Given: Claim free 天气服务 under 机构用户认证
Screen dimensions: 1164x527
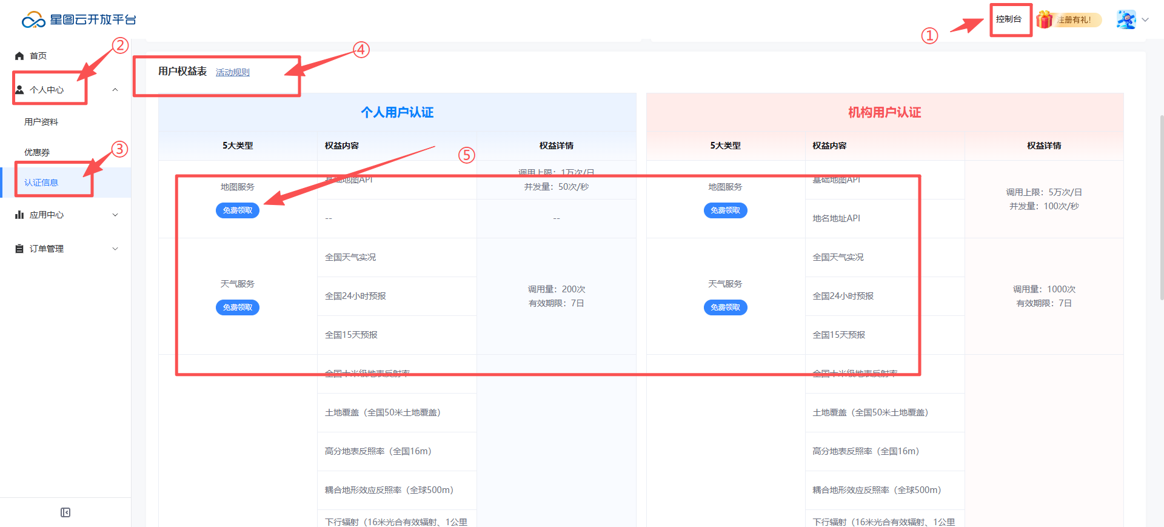Looking at the screenshot, I should [725, 307].
